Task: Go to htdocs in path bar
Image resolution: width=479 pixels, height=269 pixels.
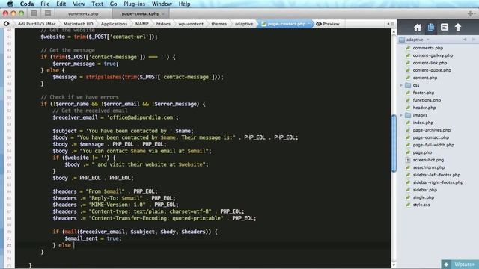Action: pyautogui.click(x=163, y=24)
